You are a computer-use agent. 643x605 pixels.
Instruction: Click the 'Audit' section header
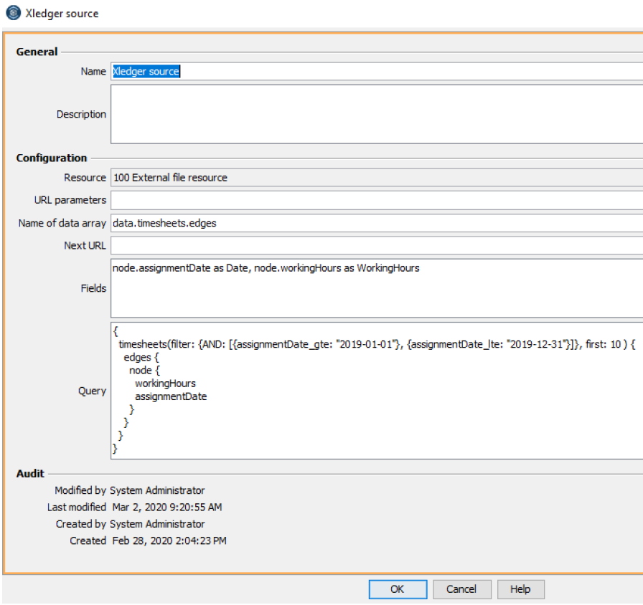30,473
